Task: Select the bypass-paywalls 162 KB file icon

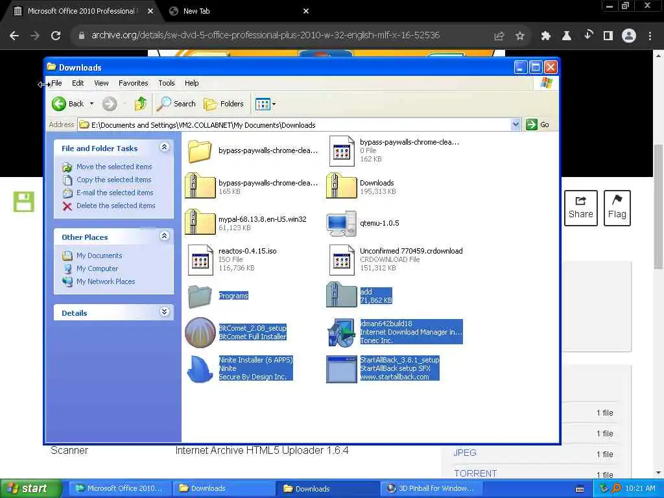Action: click(x=341, y=150)
